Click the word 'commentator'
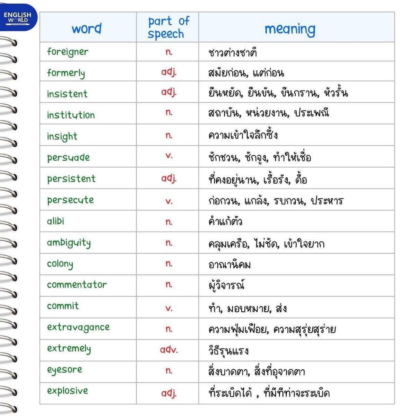The image size is (416, 416). tap(77, 285)
